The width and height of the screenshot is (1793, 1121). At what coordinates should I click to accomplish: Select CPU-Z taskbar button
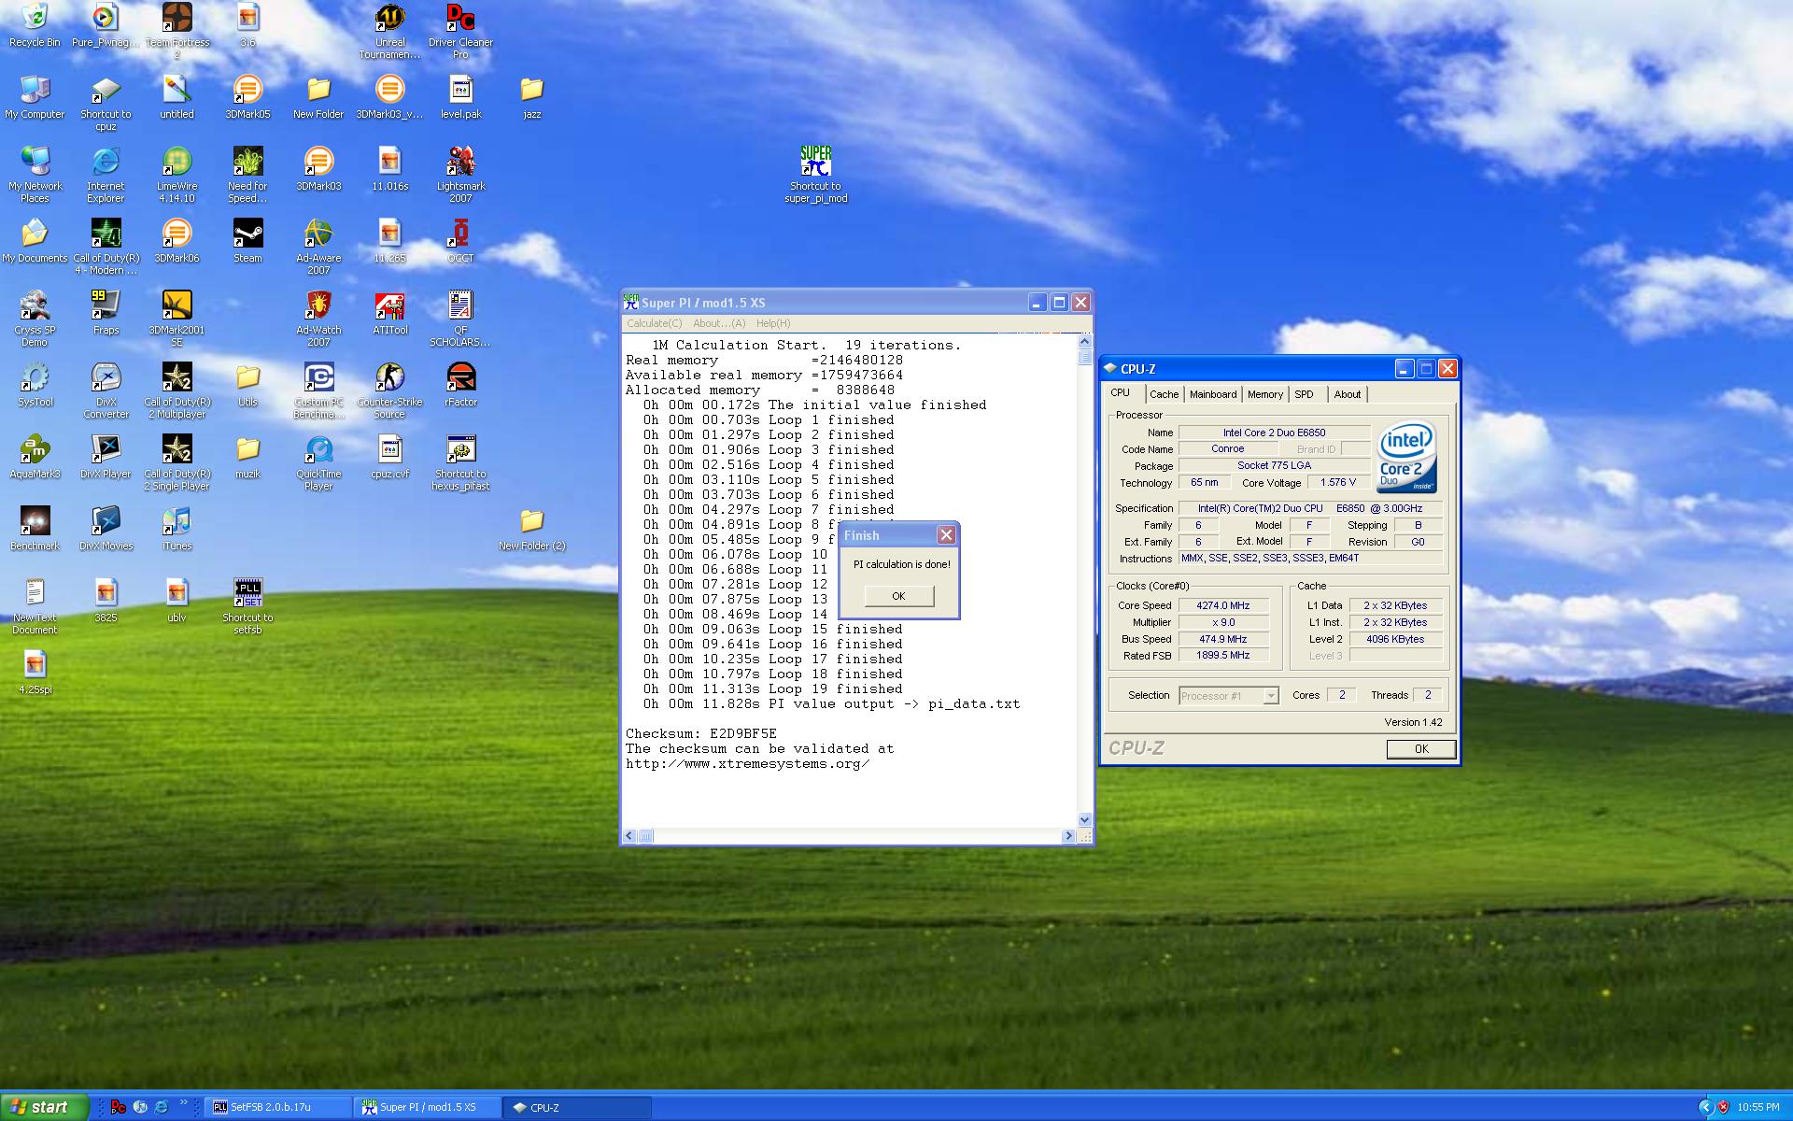point(577,1107)
